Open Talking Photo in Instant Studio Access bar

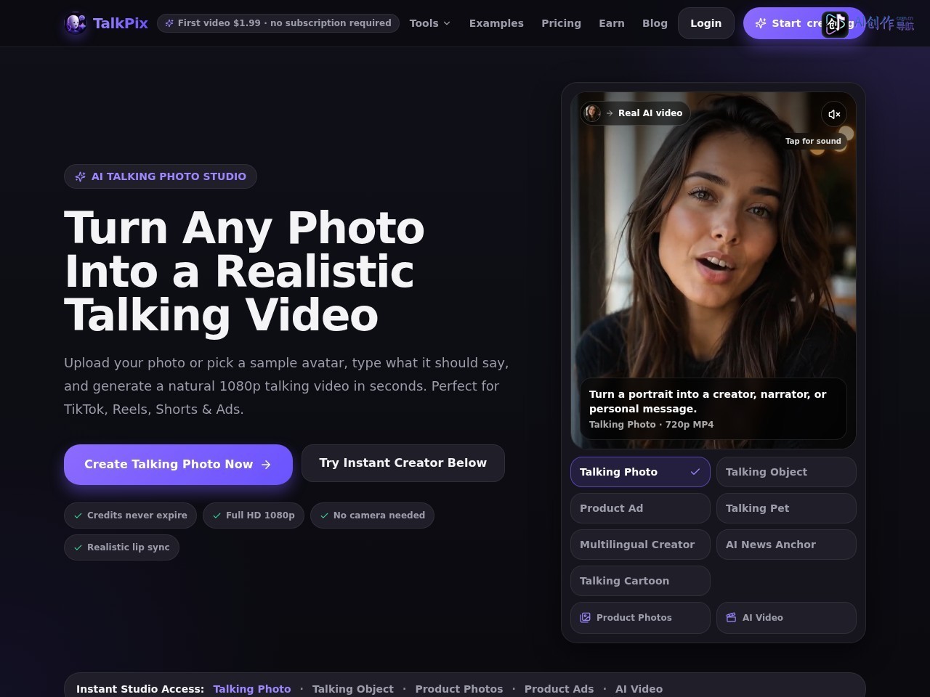pyautogui.click(x=252, y=689)
